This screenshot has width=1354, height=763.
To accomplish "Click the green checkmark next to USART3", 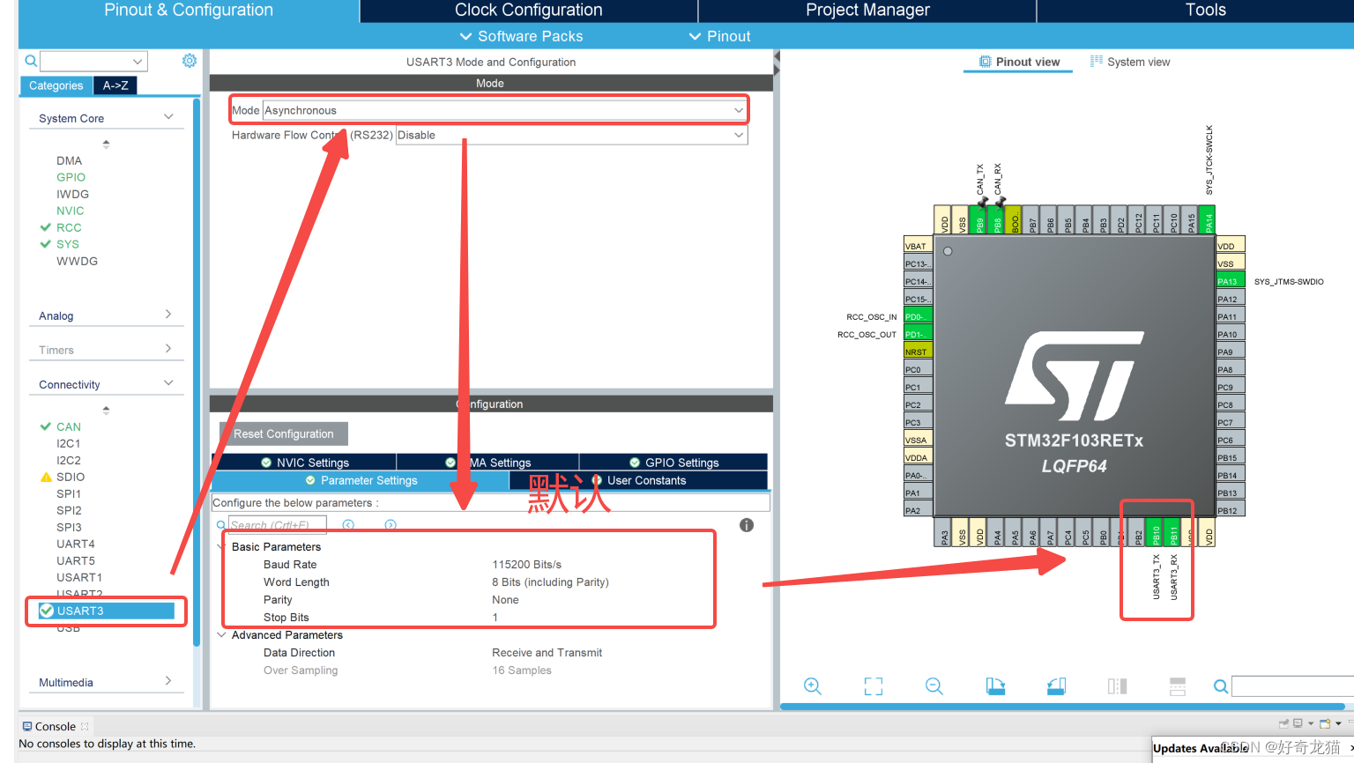I will [x=47, y=611].
